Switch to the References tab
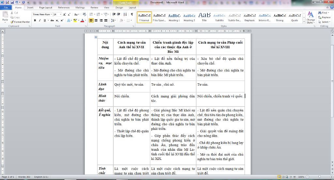This screenshot has height=180, width=334. [64, 7]
